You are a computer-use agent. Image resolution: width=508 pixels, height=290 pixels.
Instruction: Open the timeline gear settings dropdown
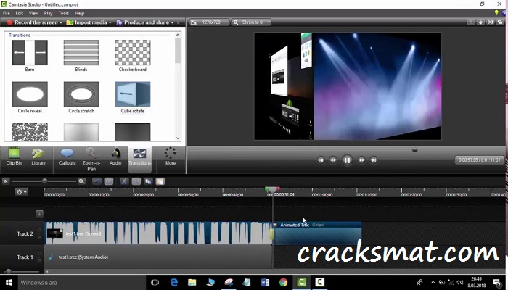click(21, 192)
